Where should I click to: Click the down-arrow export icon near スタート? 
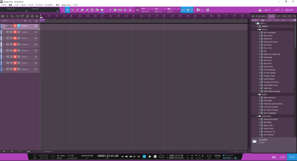tap(260, 10)
